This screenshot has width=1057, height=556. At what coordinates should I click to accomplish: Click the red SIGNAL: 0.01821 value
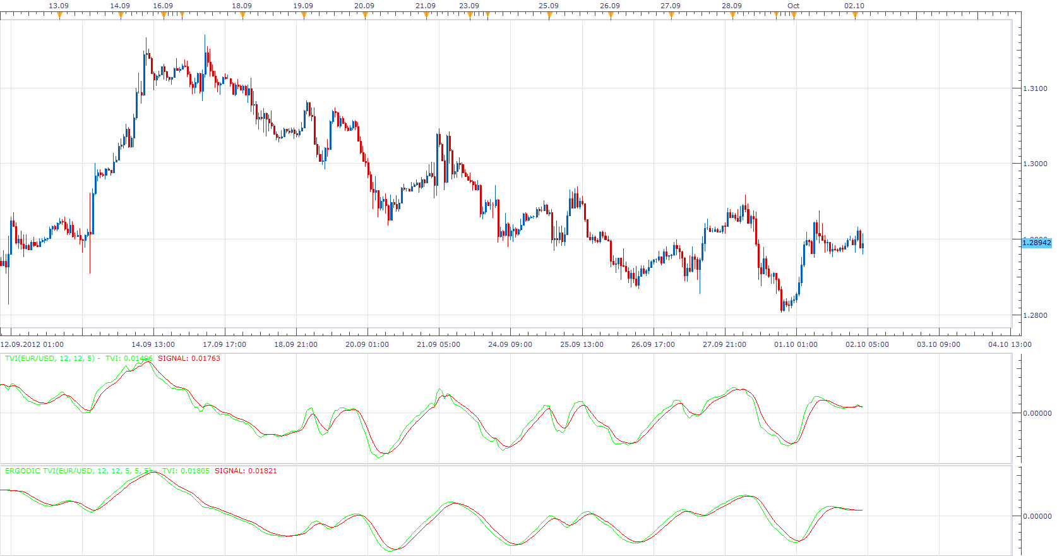(246, 471)
